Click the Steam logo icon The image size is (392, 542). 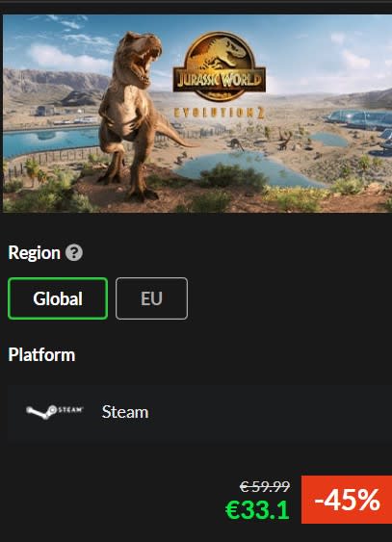pos(55,411)
